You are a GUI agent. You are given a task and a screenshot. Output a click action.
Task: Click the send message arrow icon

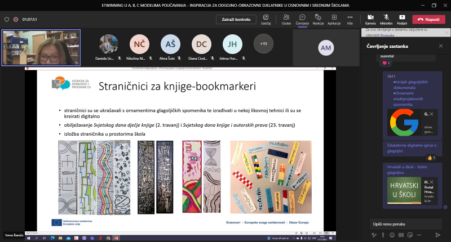(x=437, y=234)
